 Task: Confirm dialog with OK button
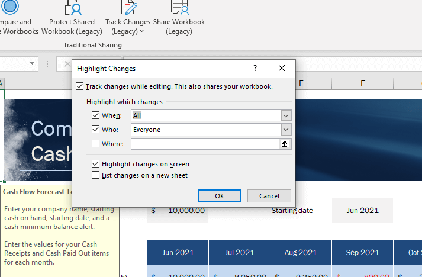pyautogui.click(x=220, y=196)
